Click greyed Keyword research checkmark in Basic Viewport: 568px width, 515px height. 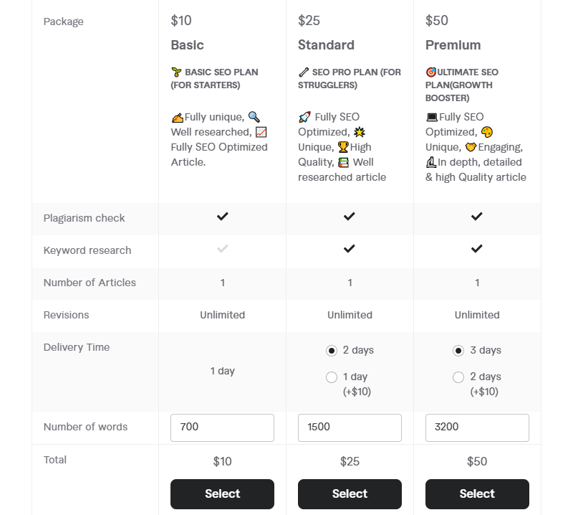(222, 249)
